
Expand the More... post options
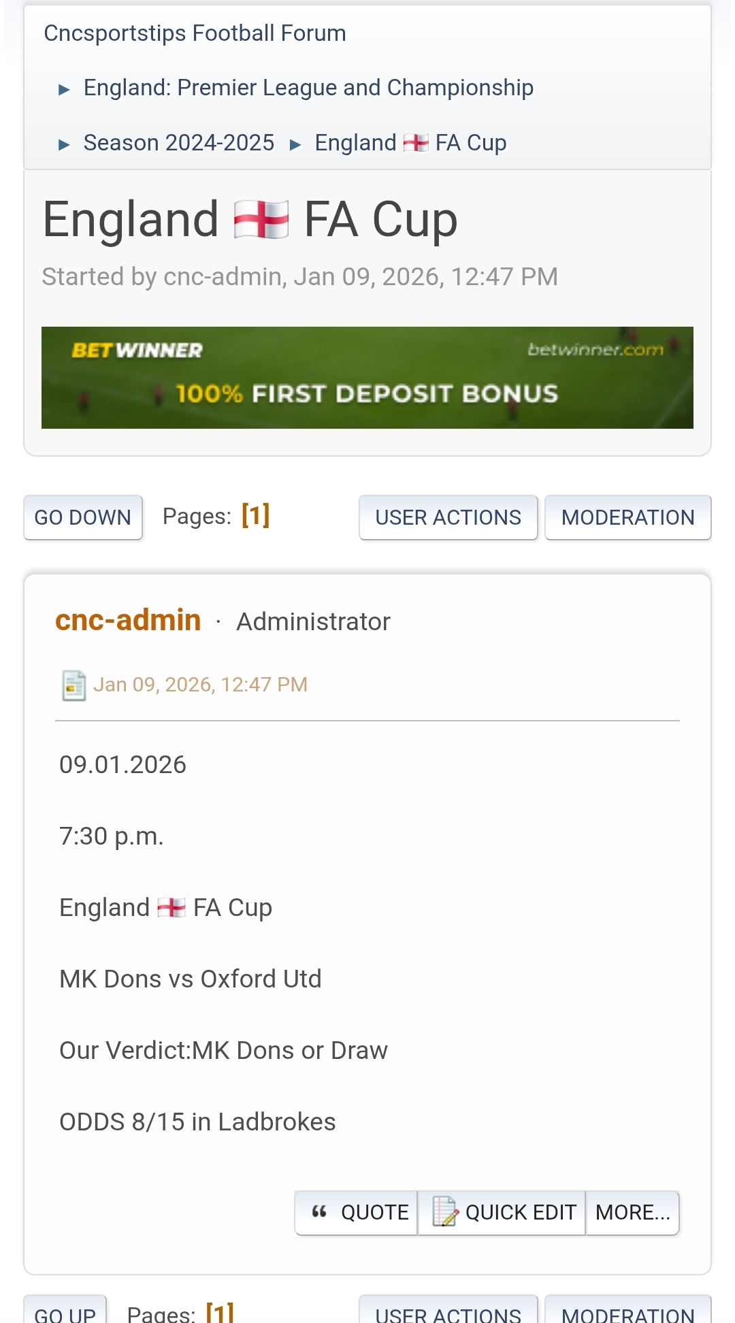632,1212
